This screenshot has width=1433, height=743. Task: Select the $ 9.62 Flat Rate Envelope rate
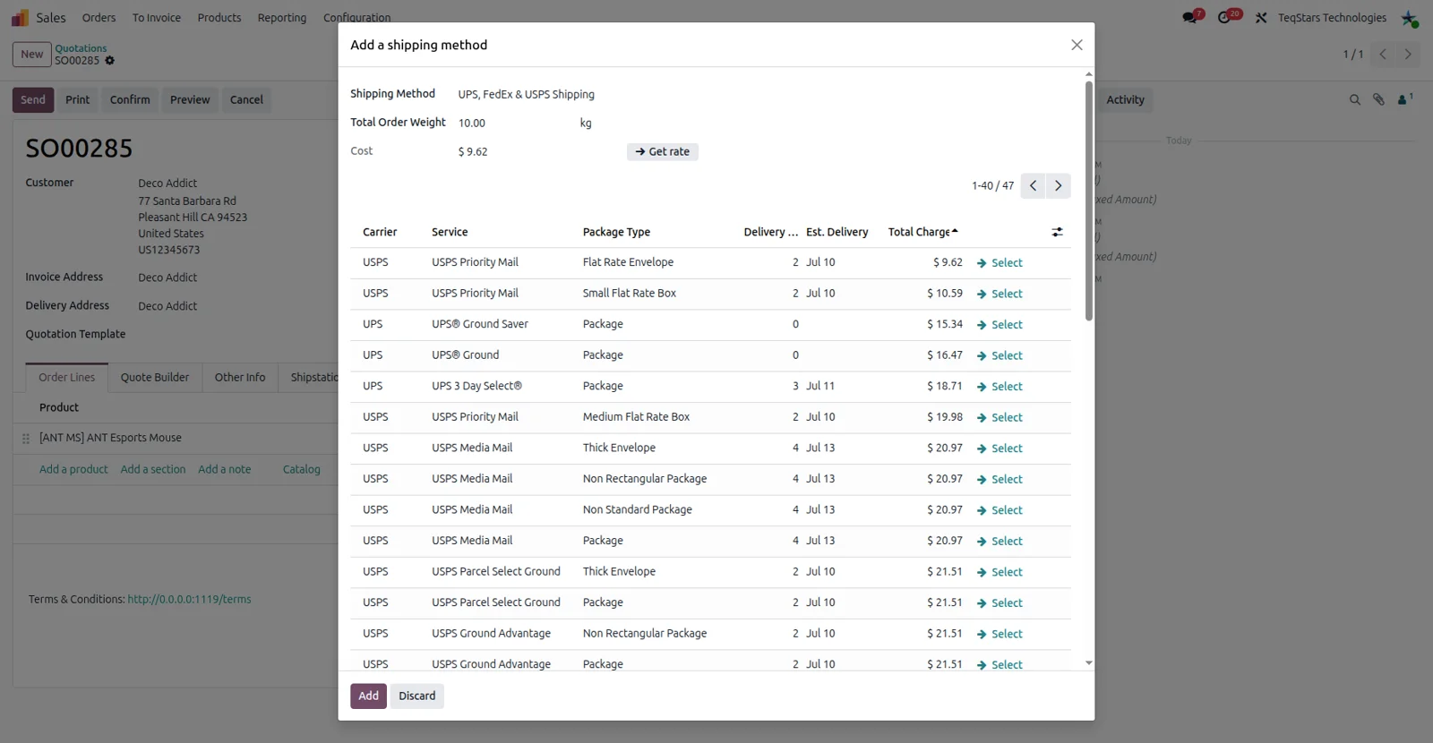point(1000,263)
